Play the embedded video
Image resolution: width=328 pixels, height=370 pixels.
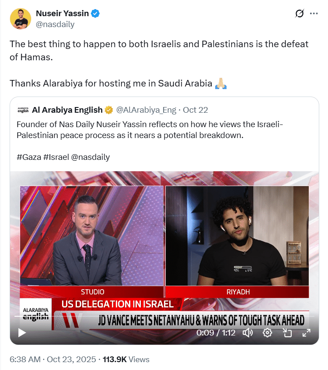(22, 333)
